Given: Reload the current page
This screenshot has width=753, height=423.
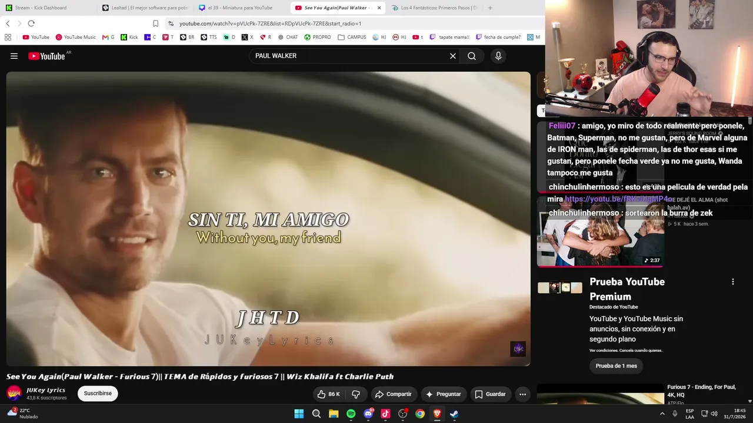Looking at the screenshot, I should 31,23.
